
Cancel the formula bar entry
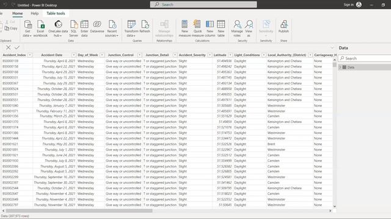point(8,47)
